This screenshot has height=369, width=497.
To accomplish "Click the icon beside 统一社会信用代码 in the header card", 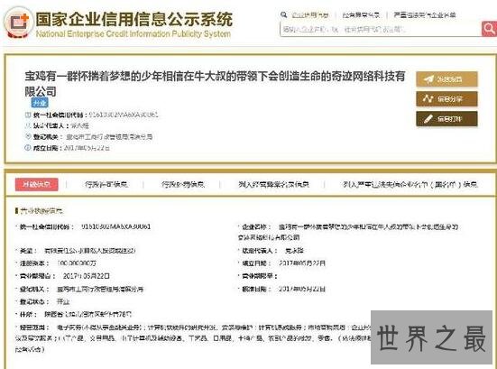I will coord(28,115).
